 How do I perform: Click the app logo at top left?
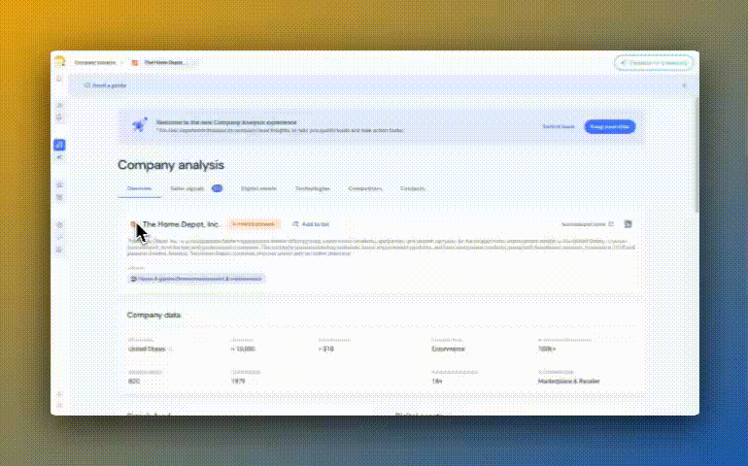coord(59,61)
